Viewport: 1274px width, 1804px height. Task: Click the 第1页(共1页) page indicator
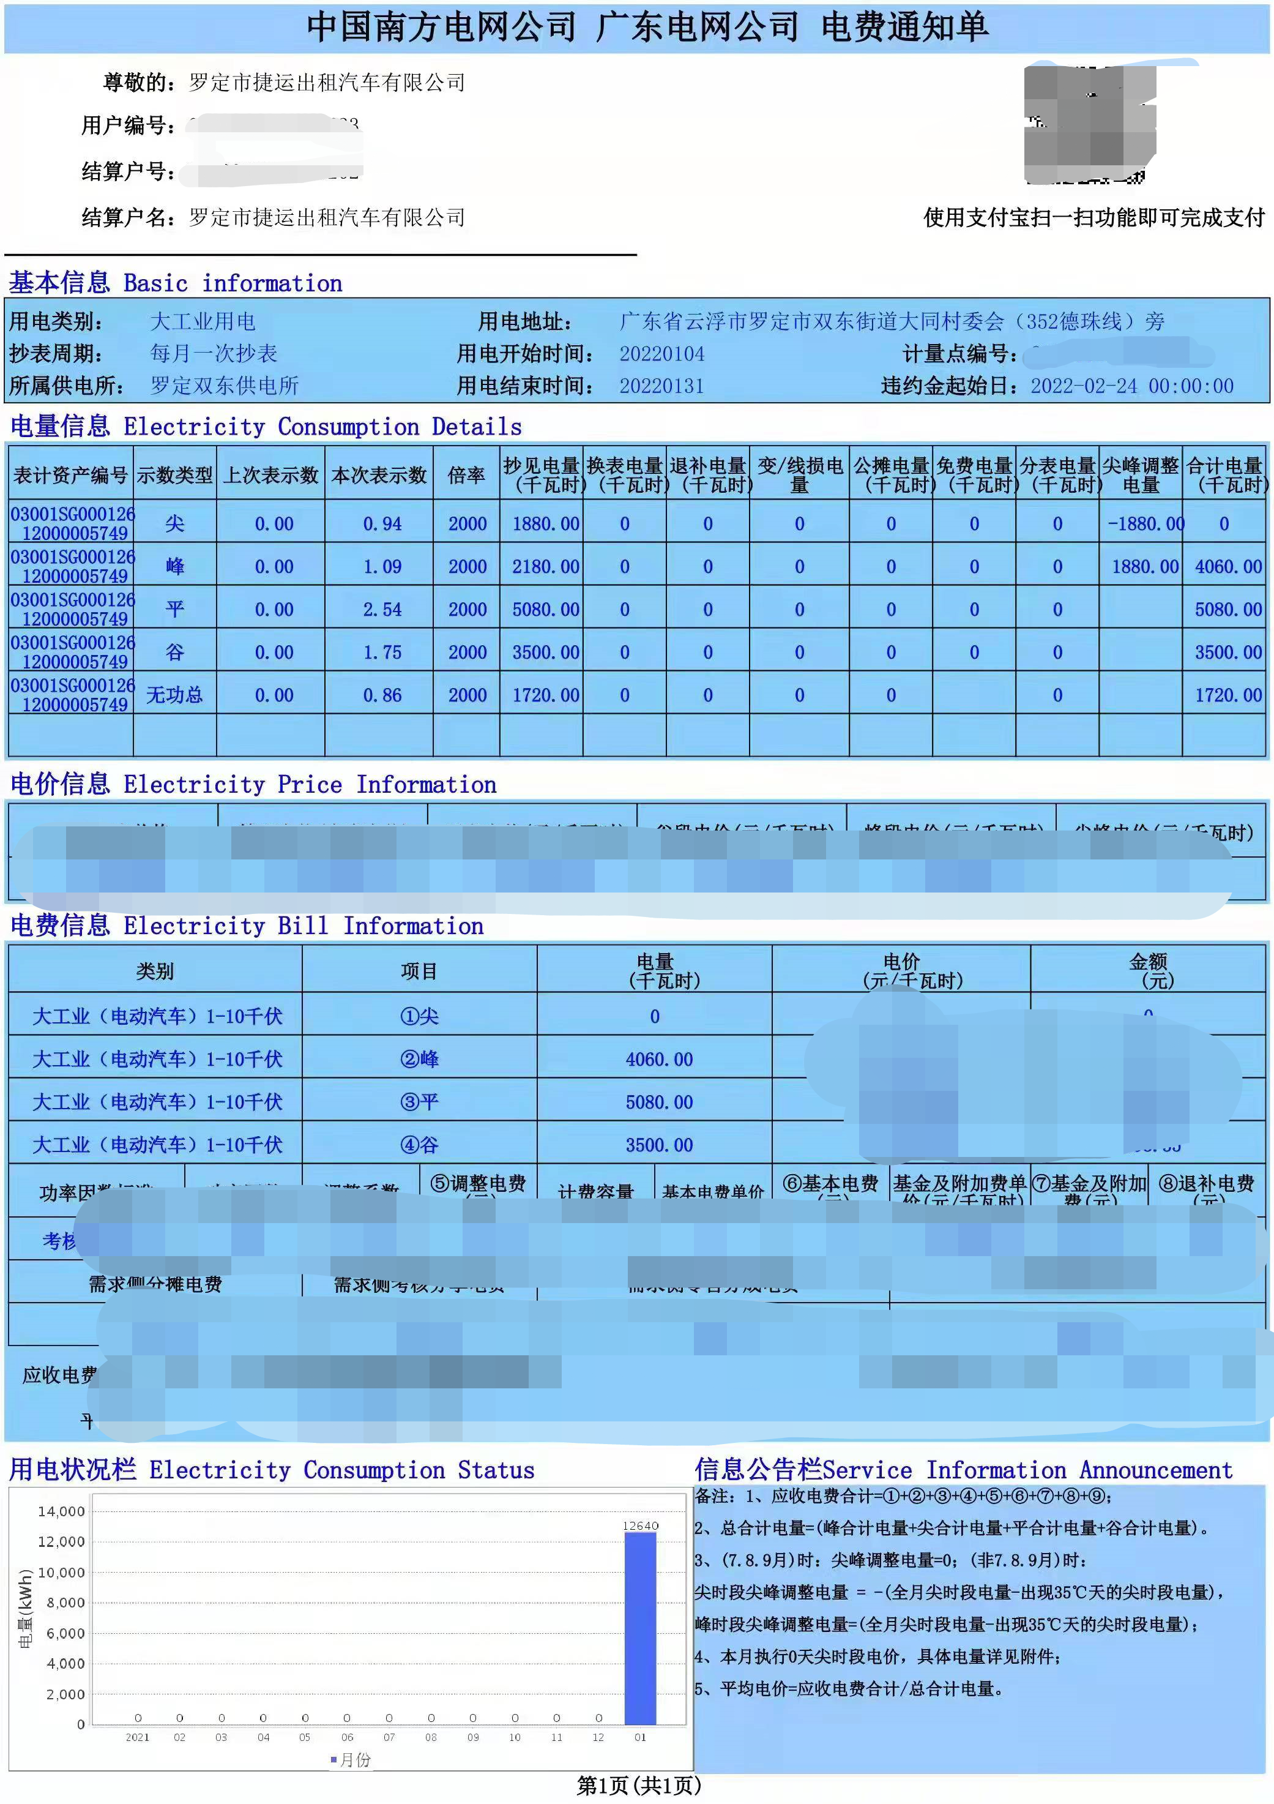(639, 1786)
